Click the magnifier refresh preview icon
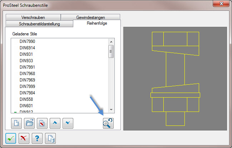Image resolution: width=232 pixels, height=148 pixels. click(108, 123)
